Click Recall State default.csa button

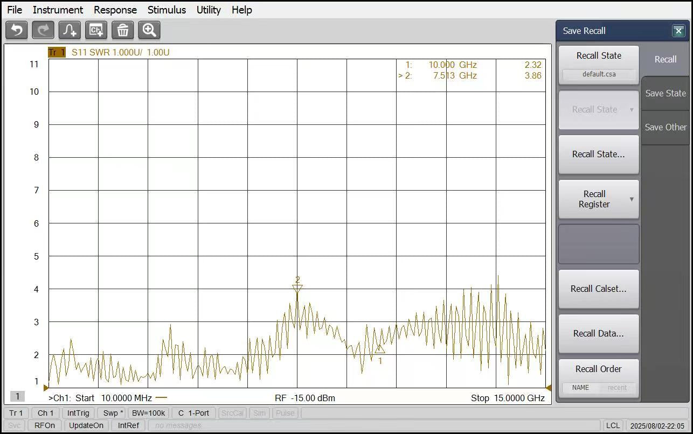[599, 65]
